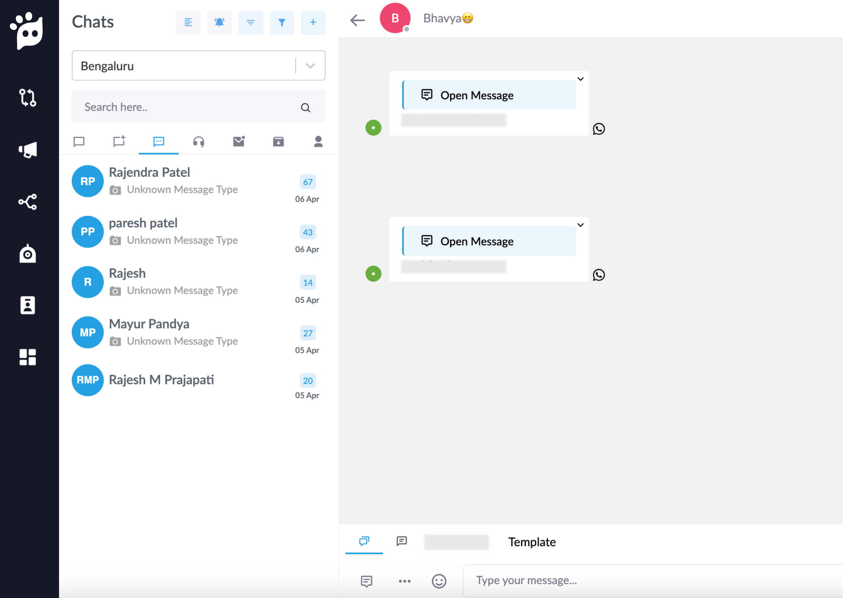
Task: Click the back arrow next to Bhavya
Action: click(357, 20)
